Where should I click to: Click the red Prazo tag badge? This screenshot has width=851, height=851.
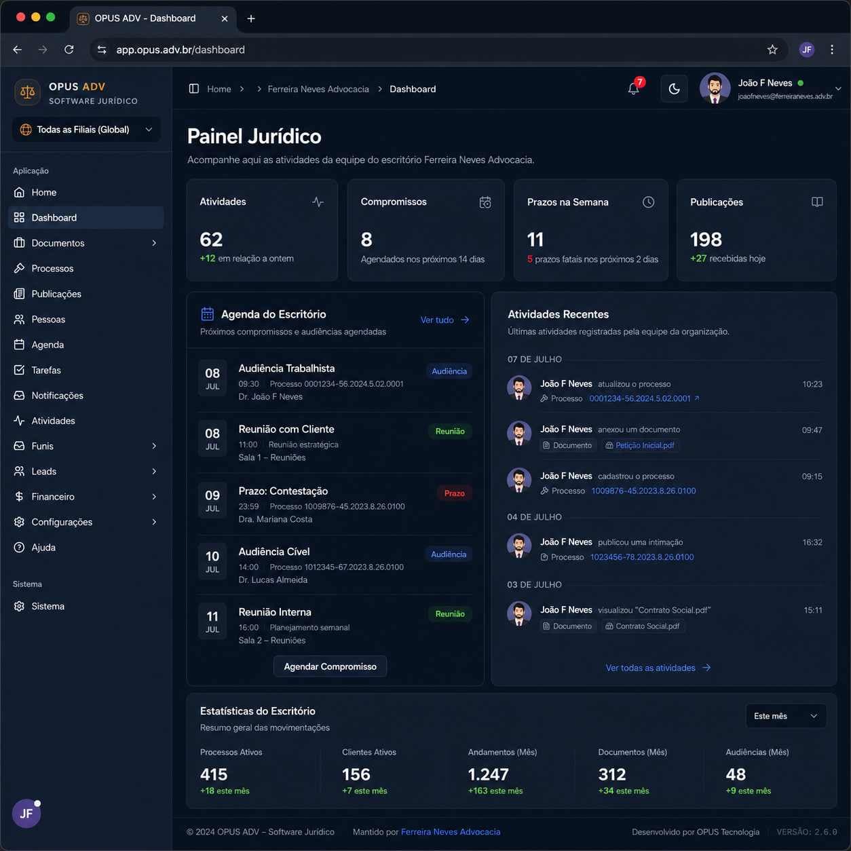click(455, 493)
